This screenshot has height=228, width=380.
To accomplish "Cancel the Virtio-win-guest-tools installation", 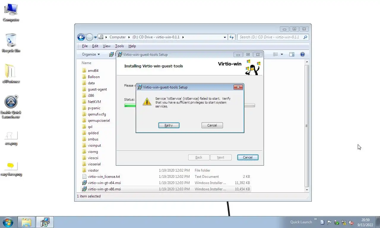I will coord(248,157).
